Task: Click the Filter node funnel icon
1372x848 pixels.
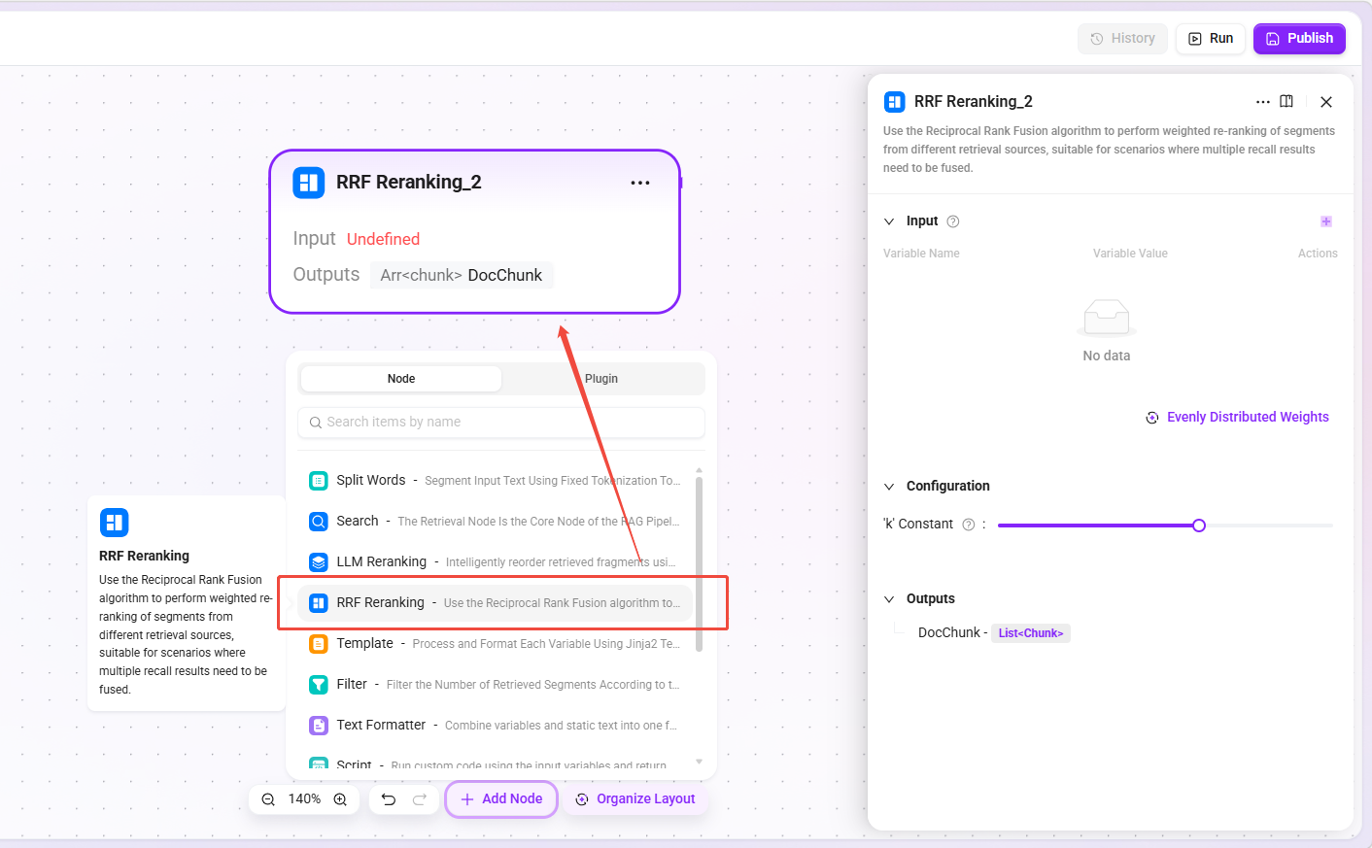Action: point(319,685)
